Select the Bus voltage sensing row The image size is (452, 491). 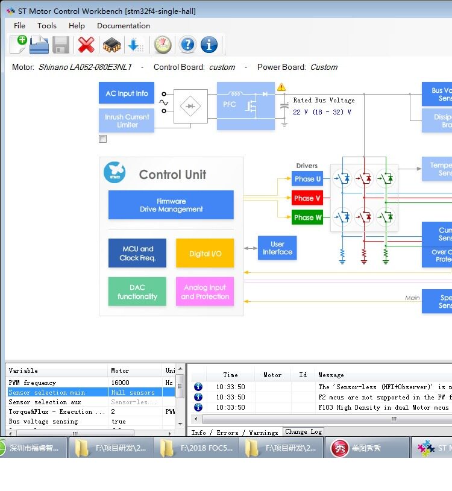pyautogui.click(x=91, y=421)
